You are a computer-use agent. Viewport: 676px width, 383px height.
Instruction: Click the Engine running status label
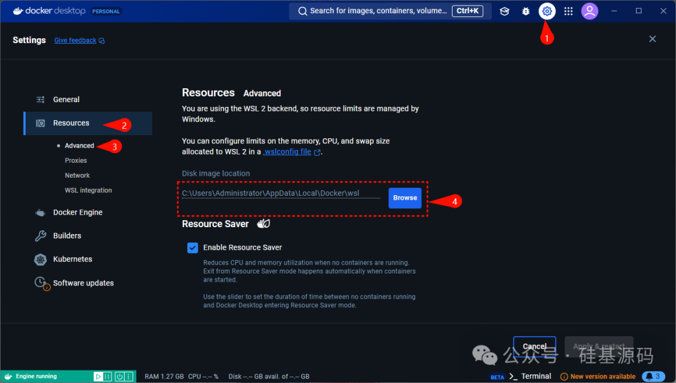pyautogui.click(x=36, y=377)
